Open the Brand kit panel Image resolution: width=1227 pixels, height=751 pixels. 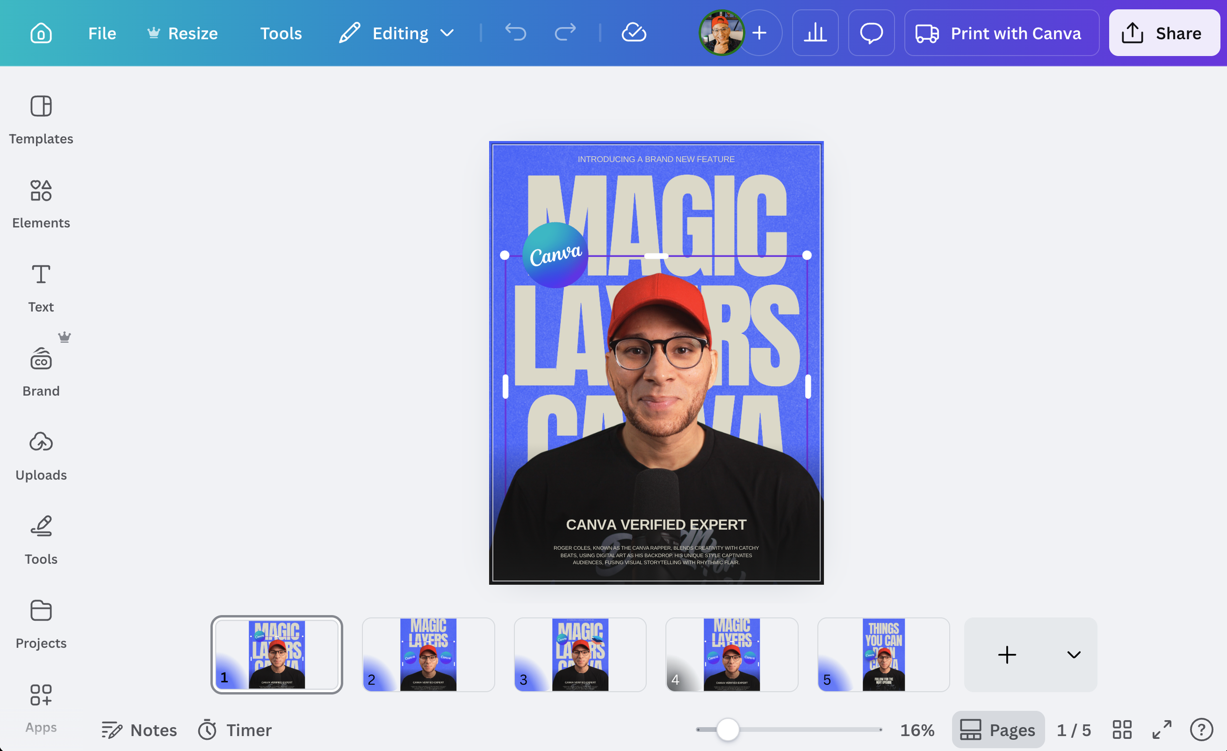point(41,372)
